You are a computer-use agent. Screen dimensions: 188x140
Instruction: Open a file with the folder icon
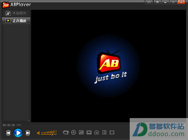click(x=66, y=132)
